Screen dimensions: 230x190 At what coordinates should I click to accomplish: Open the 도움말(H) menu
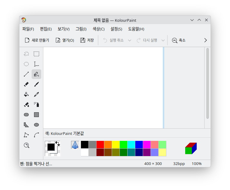tap(136, 29)
